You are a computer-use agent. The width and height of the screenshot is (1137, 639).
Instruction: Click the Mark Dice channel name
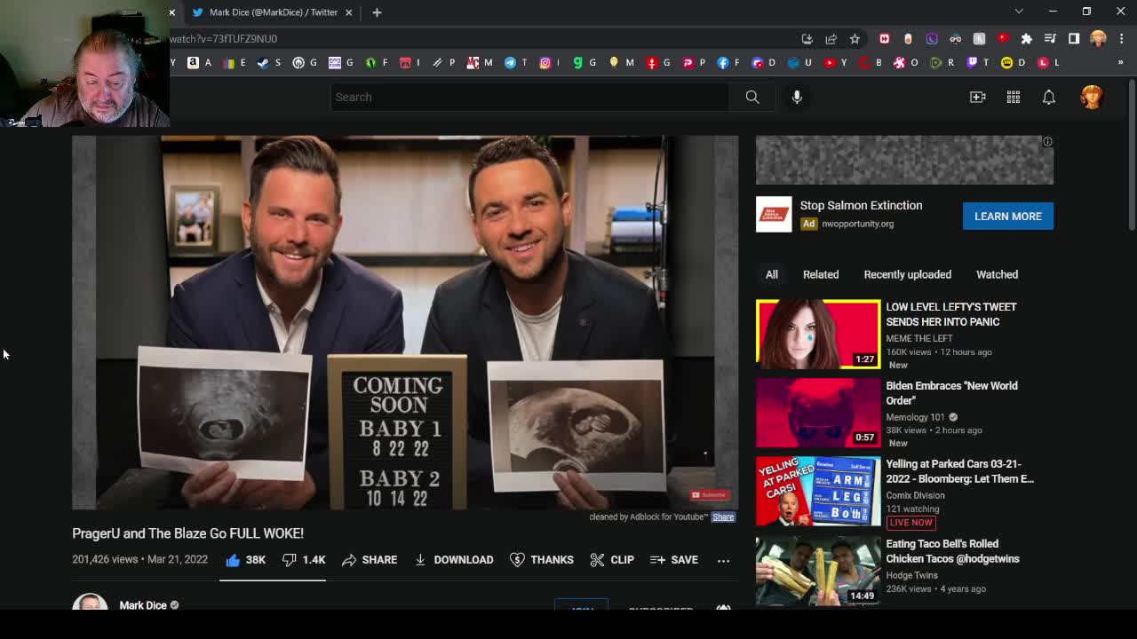[x=143, y=605]
